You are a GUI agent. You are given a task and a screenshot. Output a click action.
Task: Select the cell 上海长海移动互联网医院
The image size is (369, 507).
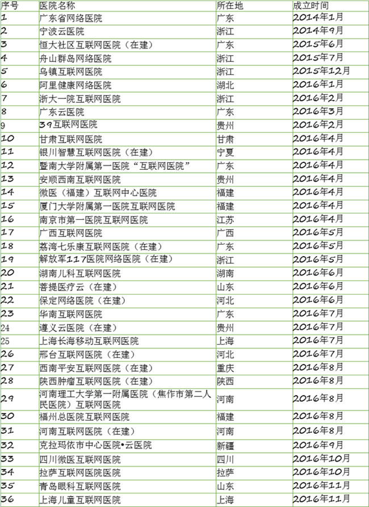pos(127,341)
